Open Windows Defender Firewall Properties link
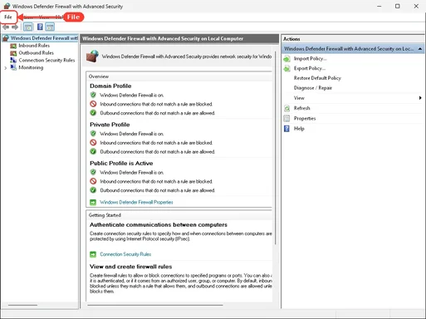 136,202
